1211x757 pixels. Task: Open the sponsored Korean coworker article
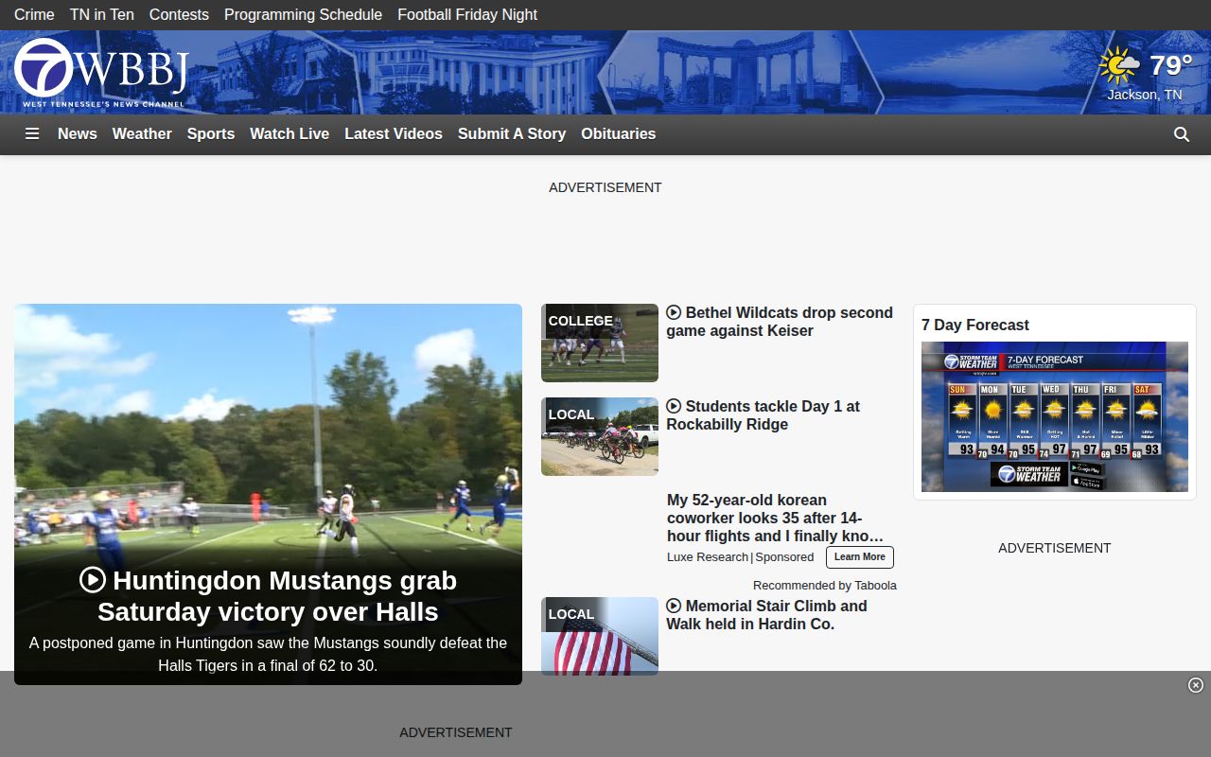coord(775,518)
